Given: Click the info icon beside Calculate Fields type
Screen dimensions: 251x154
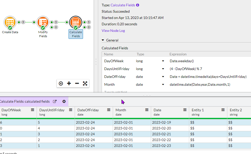Looking at the screenshot, I should 137,5.
